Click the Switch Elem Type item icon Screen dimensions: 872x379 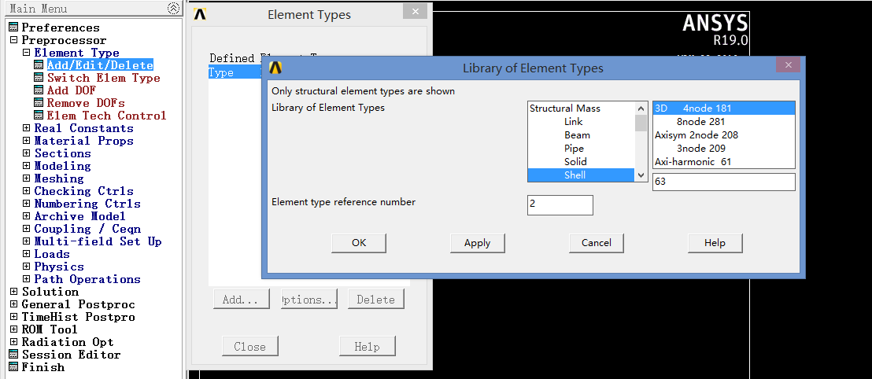pyautogui.click(x=39, y=78)
